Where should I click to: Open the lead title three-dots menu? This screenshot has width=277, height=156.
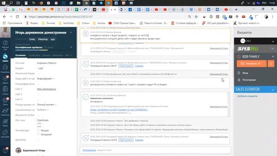71,32
